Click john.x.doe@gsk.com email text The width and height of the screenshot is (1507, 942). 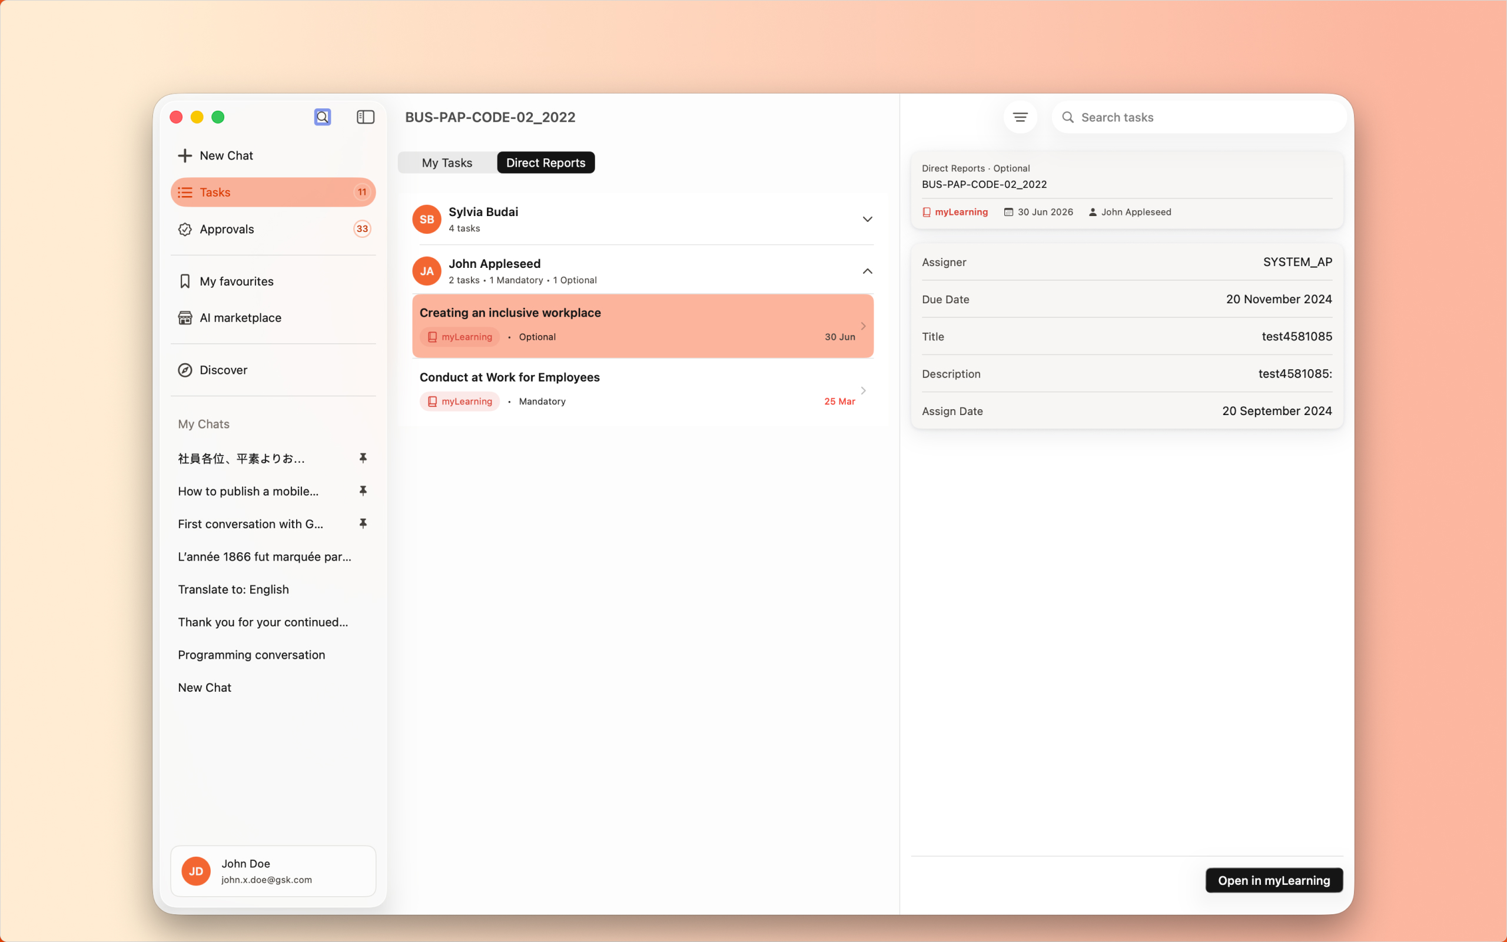coord(267,880)
